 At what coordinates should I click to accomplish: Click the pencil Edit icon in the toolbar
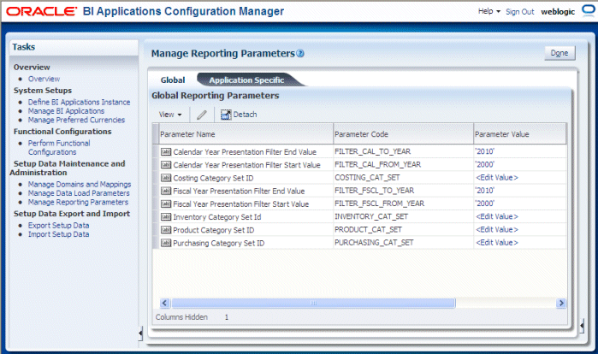coord(202,115)
